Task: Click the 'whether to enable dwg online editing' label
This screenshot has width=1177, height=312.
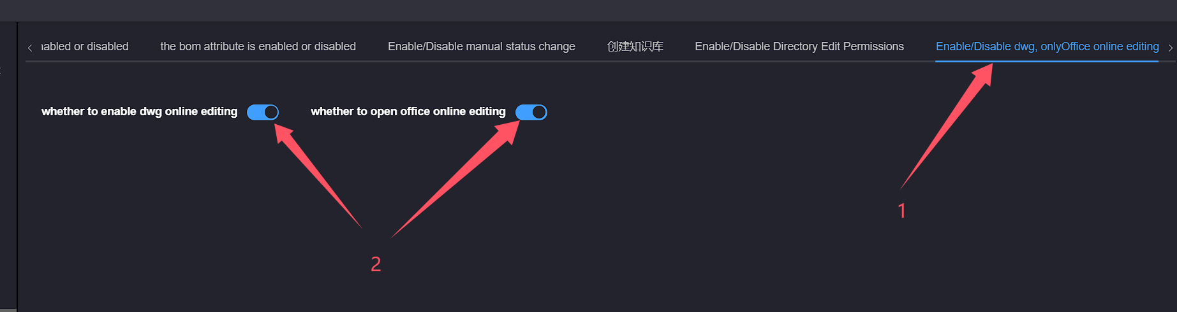Action: (x=139, y=111)
